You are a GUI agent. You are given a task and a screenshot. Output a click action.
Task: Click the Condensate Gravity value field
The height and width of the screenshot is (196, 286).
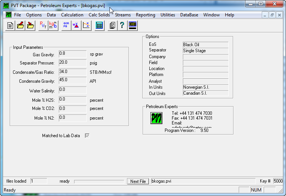pyautogui.click(x=73, y=80)
